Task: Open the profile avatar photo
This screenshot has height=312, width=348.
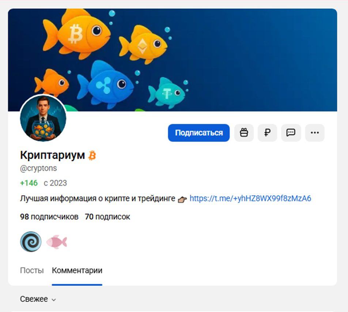Action: coord(43,118)
